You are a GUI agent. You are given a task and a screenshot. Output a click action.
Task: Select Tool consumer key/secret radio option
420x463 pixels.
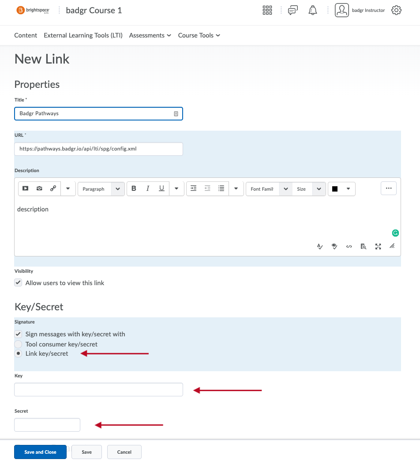(x=18, y=344)
